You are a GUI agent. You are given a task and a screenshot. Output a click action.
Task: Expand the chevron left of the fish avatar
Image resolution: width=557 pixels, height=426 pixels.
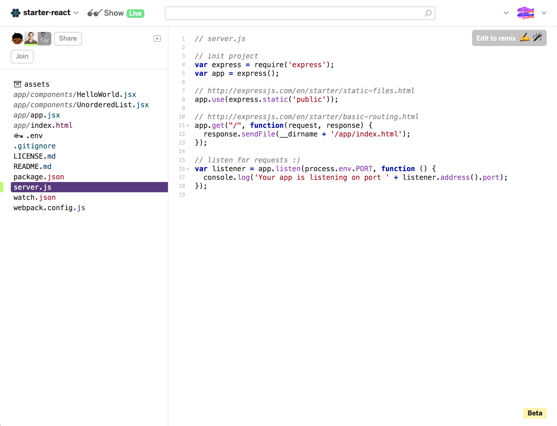(x=506, y=13)
